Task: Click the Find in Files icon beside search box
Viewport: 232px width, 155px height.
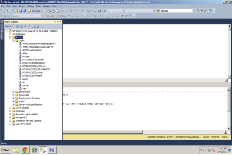Action: 157,11
